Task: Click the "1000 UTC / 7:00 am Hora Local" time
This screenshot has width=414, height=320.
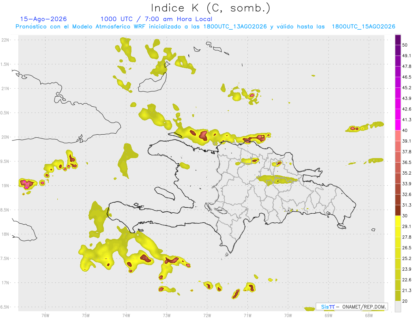Action: pyautogui.click(x=156, y=19)
